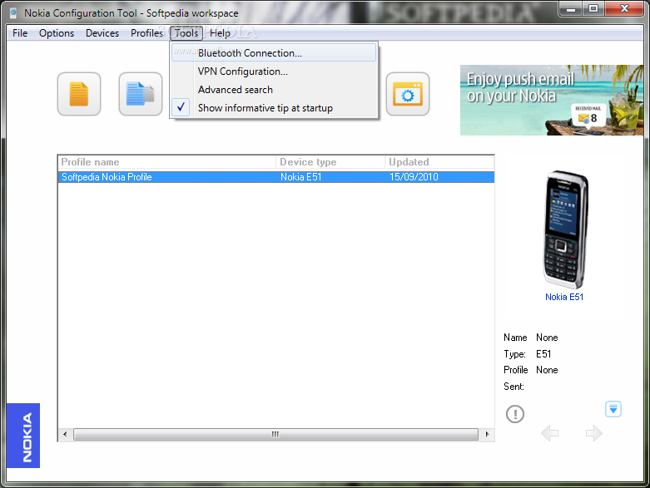Sort by Updated column header
This screenshot has width=650, height=488.
tap(439, 162)
